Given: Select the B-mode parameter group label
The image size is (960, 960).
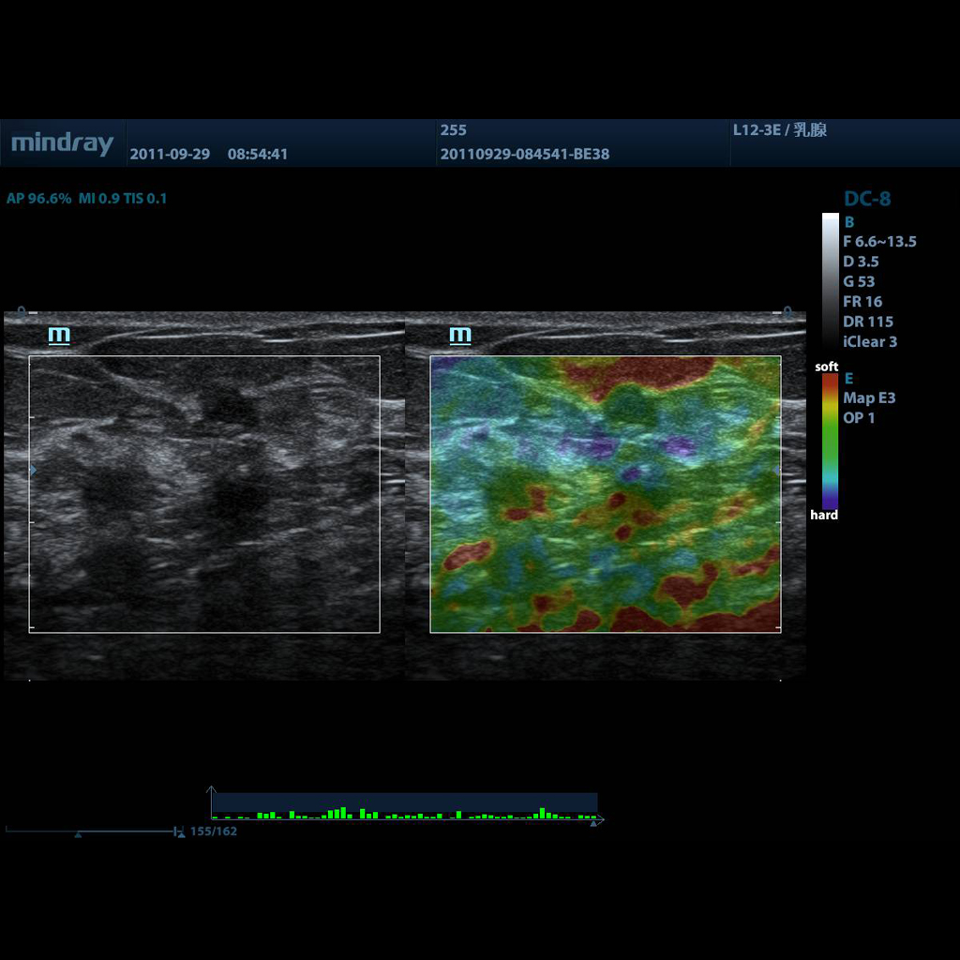Looking at the screenshot, I should tap(848, 222).
